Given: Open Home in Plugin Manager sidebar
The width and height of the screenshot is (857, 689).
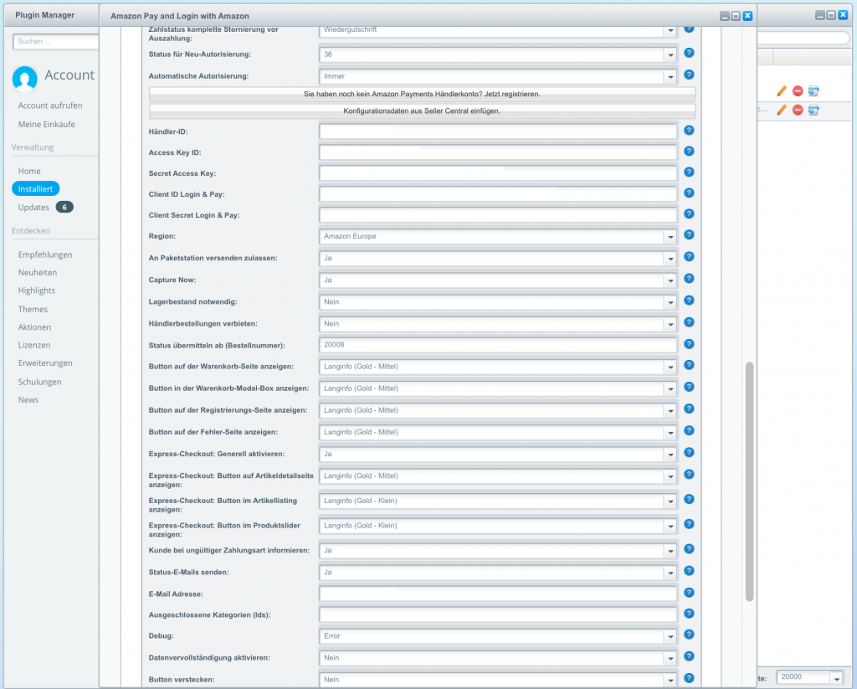Looking at the screenshot, I should point(29,171).
